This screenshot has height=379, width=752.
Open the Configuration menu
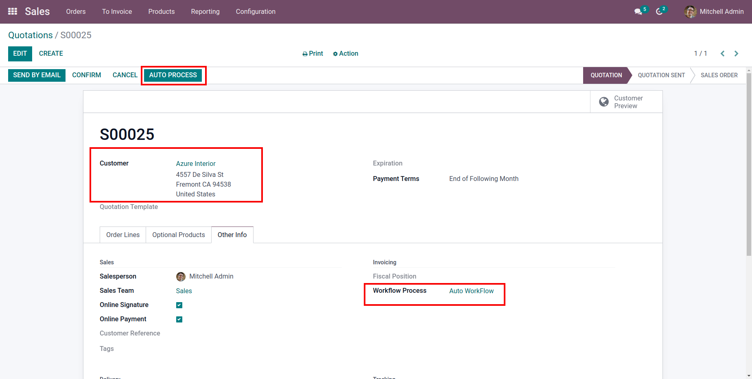[256, 12]
